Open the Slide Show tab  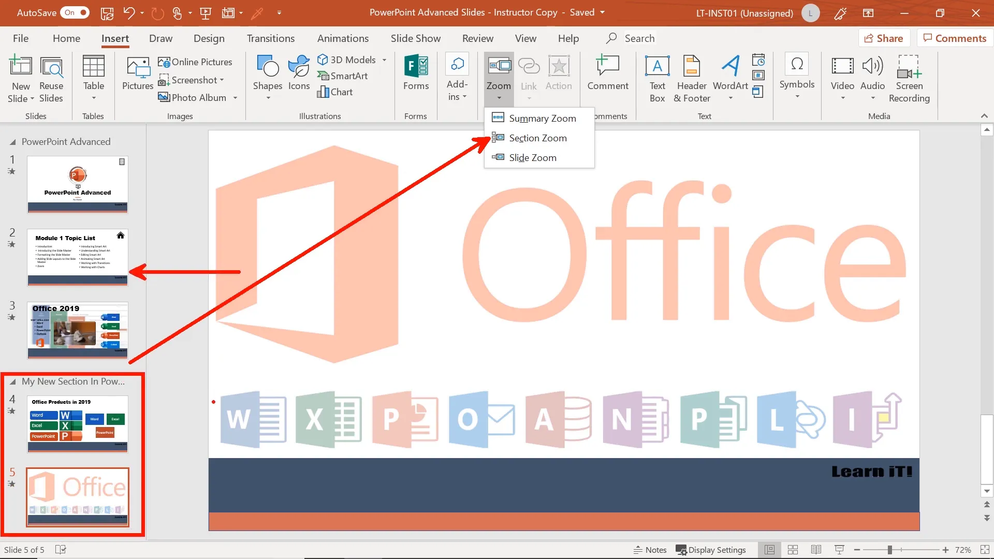pos(415,38)
